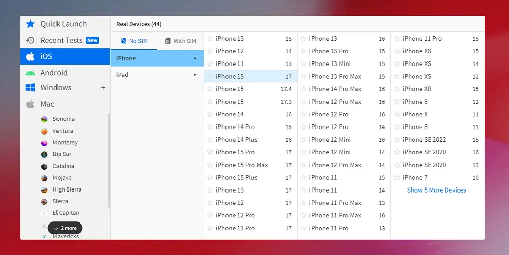This screenshot has height=255, width=509.
Task: Click the Real Devices (44) heading
Action: point(138,24)
